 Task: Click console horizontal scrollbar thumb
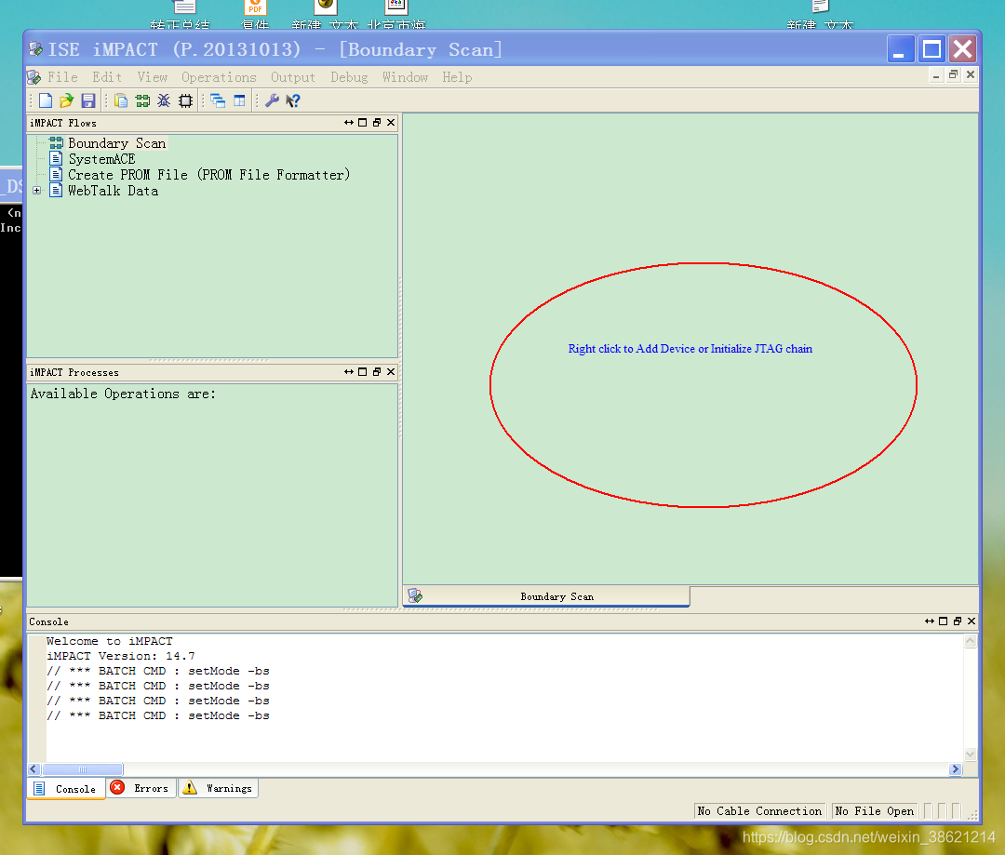[82, 769]
